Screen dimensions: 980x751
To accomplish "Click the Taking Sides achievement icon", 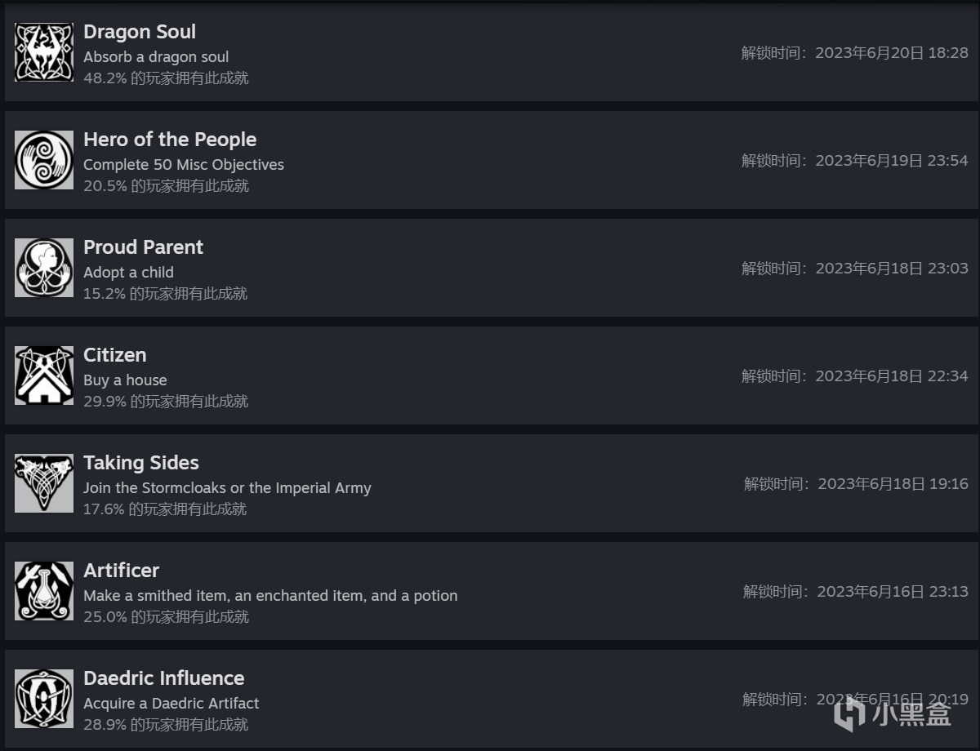I will [x=44, y=483].
